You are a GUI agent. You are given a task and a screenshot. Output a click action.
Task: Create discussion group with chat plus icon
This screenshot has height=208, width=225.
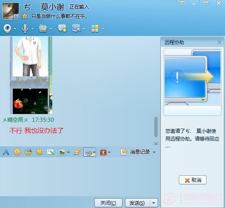[x=62, y=28]
